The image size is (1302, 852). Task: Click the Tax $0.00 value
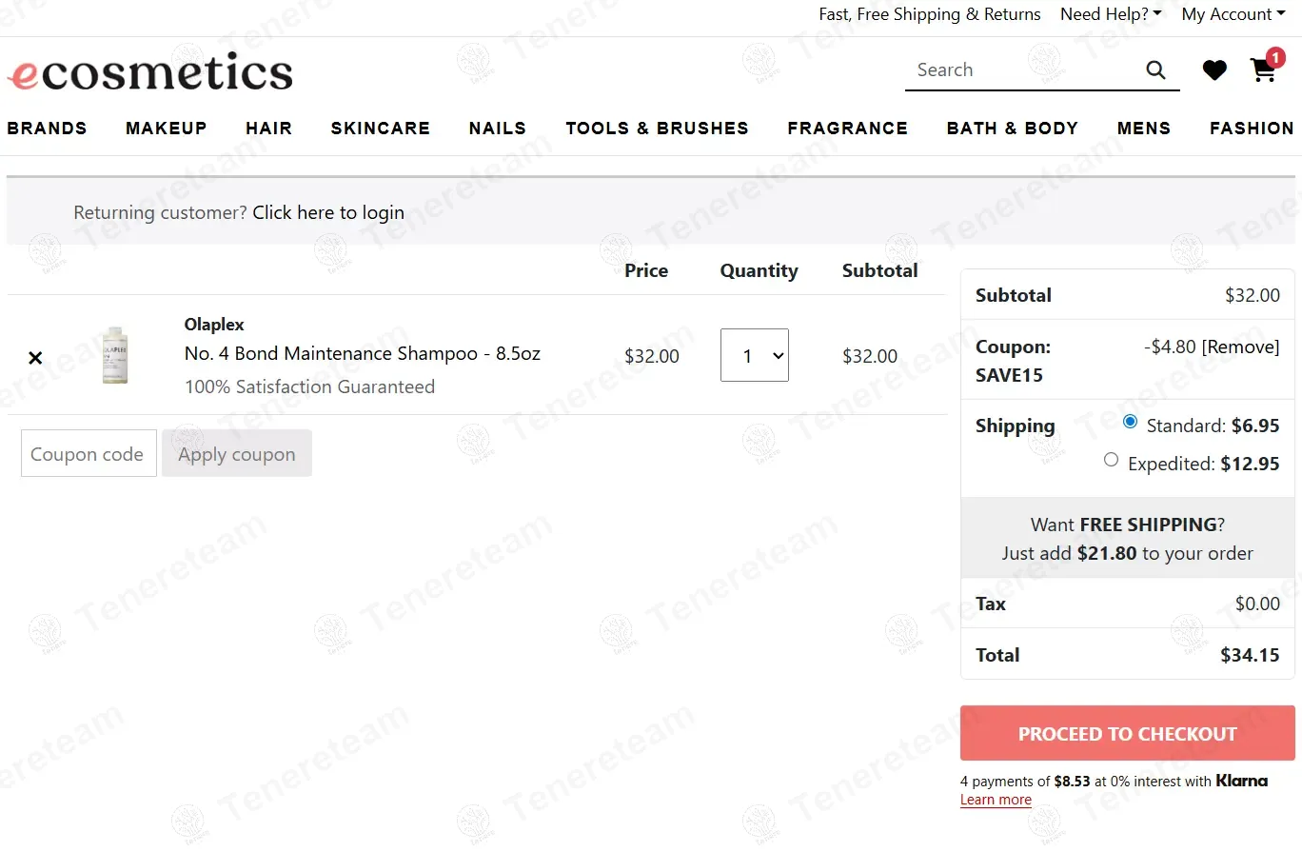(x=1257, y=604)
